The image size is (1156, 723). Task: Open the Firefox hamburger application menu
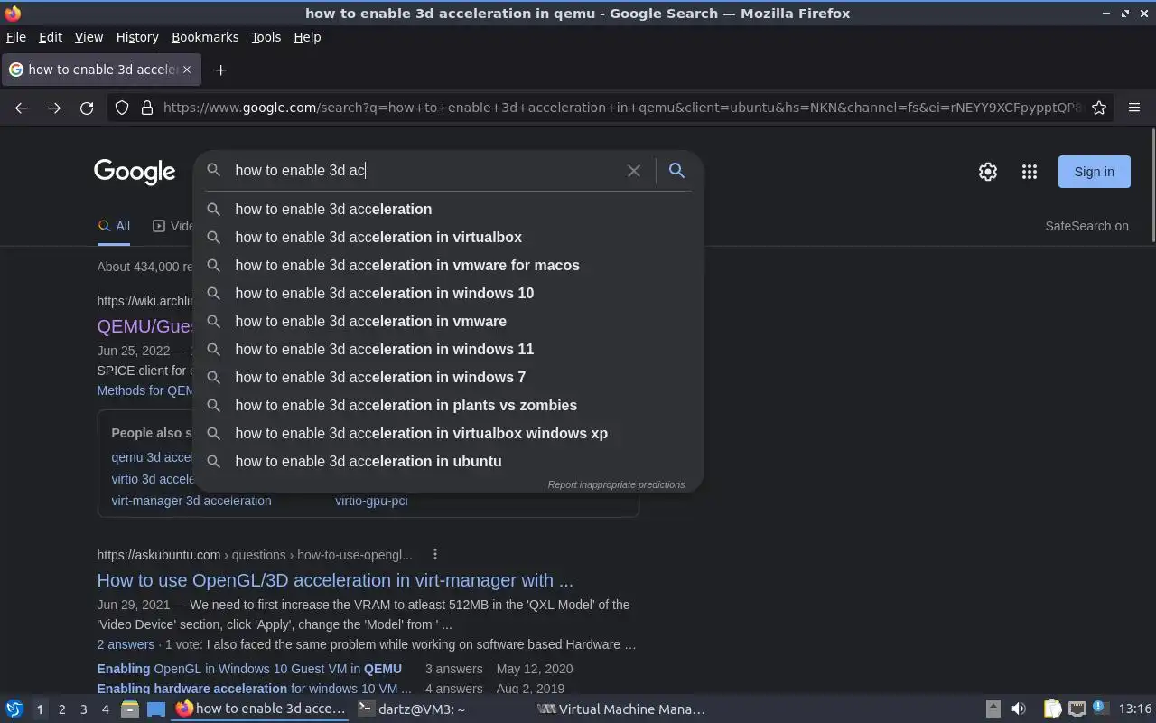tap(1134, 108)
